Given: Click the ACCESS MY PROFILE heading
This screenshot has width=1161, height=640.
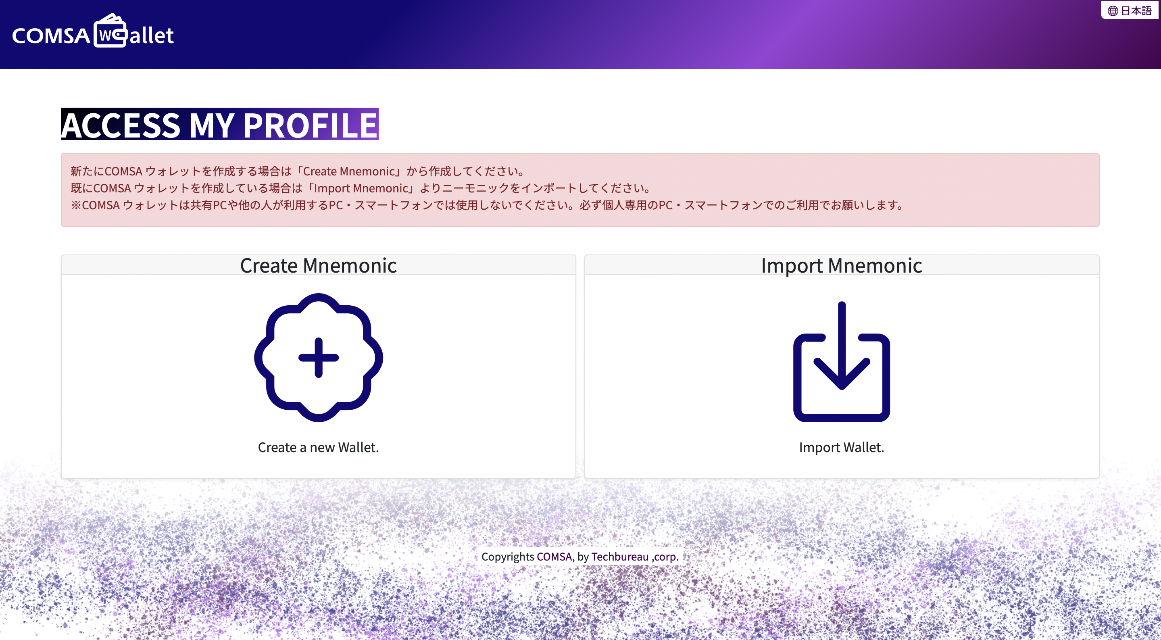Looking at the screenshot, I should [x=219, y=124].
